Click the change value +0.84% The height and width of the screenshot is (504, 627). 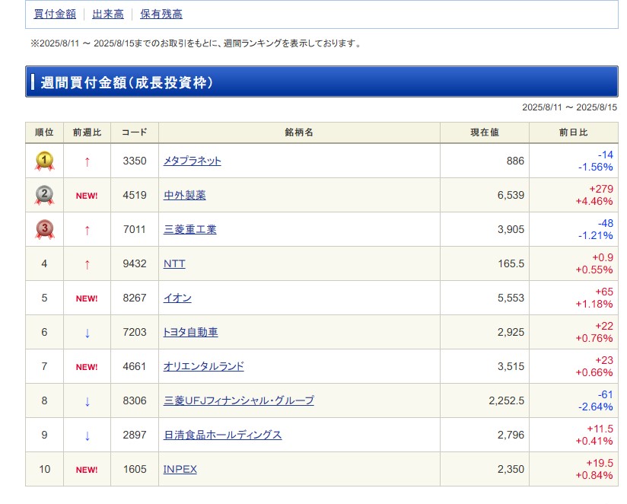pyautogui.click(x=594, y=476)
